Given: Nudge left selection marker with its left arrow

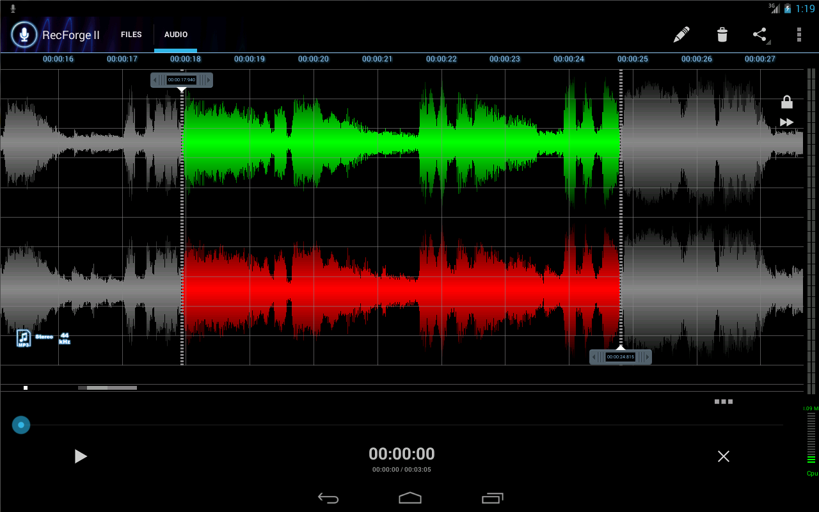Looking at the screenshot, I should click(155, 80).
